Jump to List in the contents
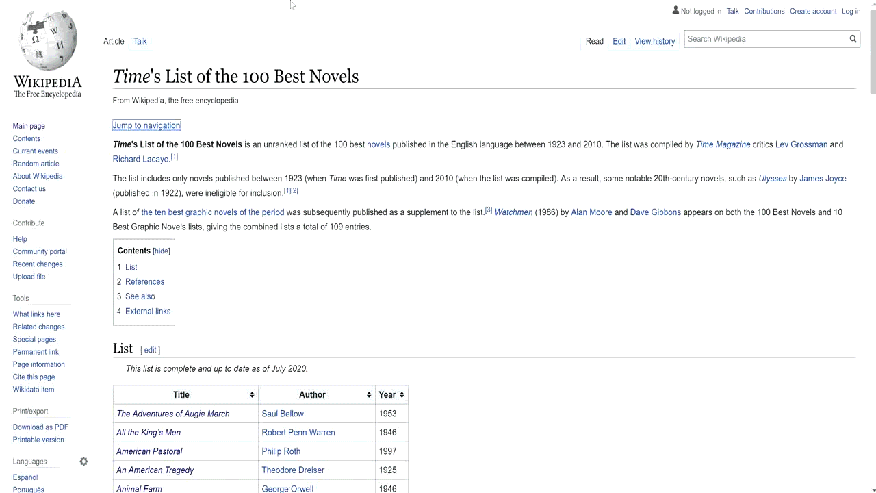The width and height of the screenshot is (876, 493). (x=131, y=267)
